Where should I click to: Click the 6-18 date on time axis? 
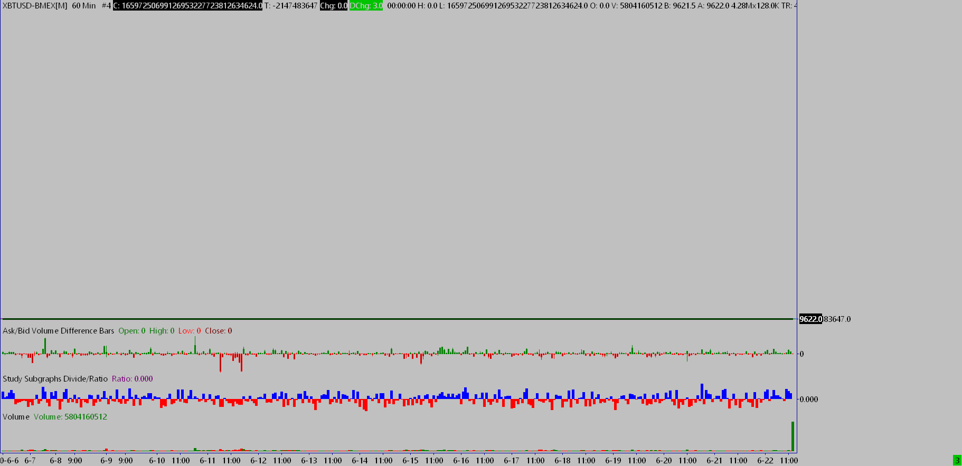(562, 460)
